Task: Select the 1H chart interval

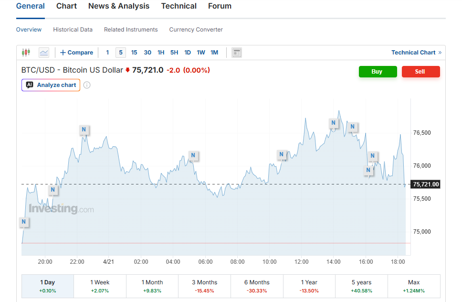Action: click(x=161, y=53)
